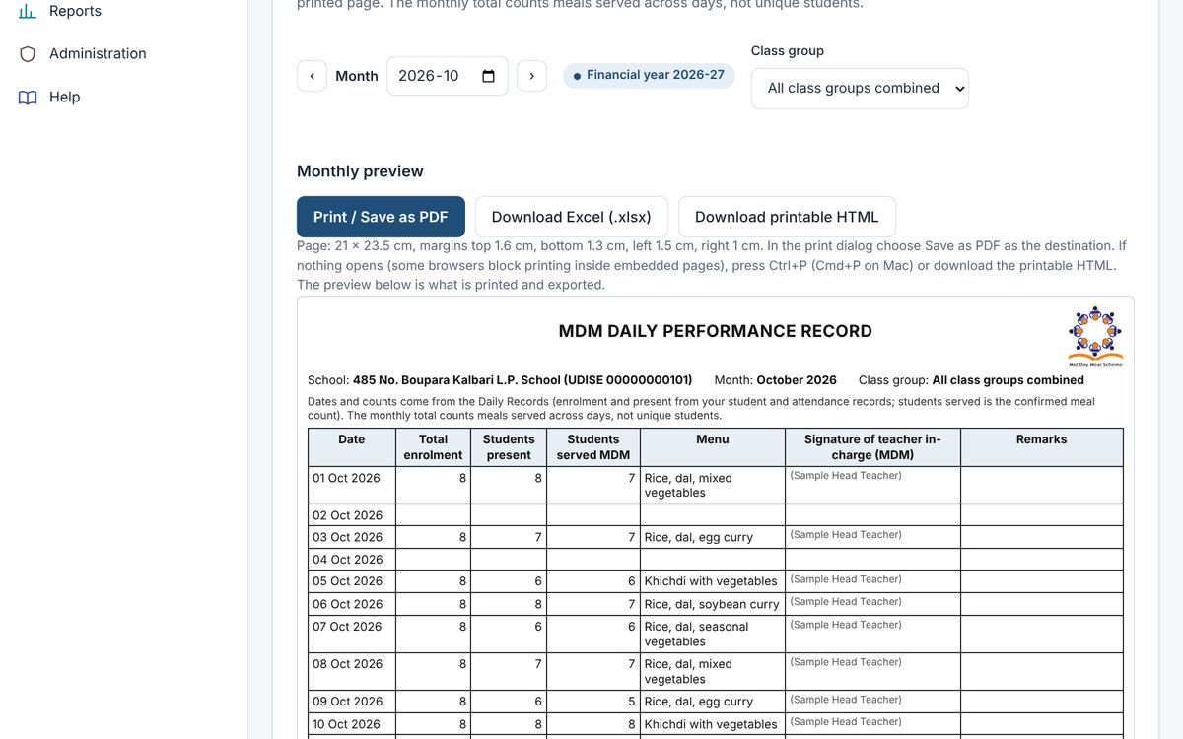The height and width of the screenshot is (739, 1183).
Task: Click Class group: All class groups combined text
Action: pos(971,380)
